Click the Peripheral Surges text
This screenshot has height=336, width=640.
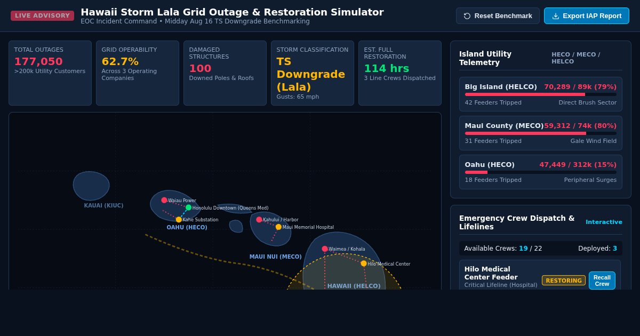coord(590,180)
